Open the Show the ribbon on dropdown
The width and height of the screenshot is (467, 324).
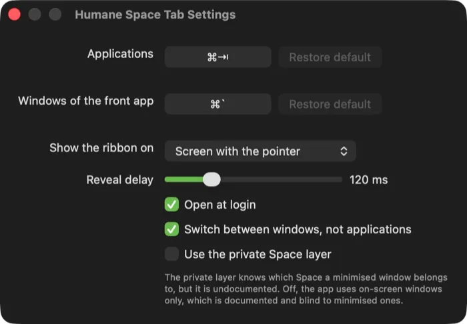tap(260, 151)
